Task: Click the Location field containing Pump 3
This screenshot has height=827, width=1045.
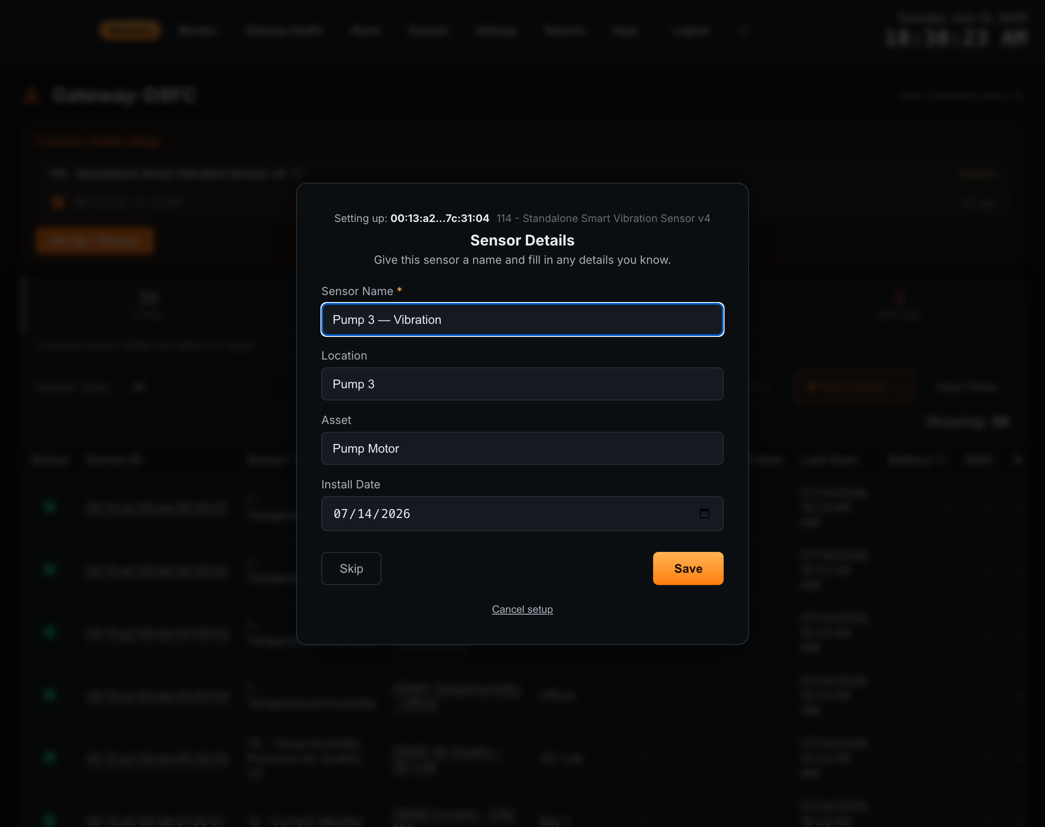Action: point(522,384)
